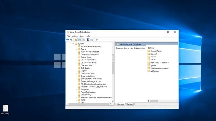Click the Control Panel folder icon in settings list
216x121 pixels.
(x=148, y=51)
